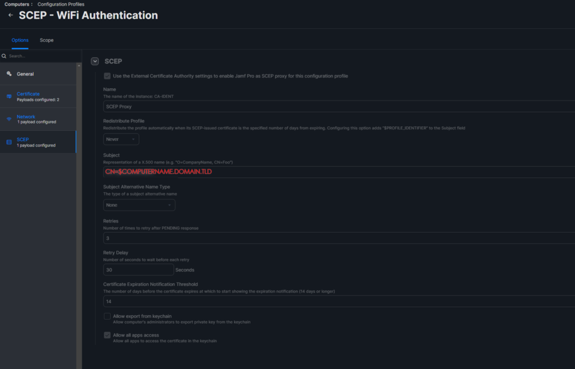Screen dimensions: 575x369
Task: Click the SCEP payload list icon
Action: click(x=9, y=142)
